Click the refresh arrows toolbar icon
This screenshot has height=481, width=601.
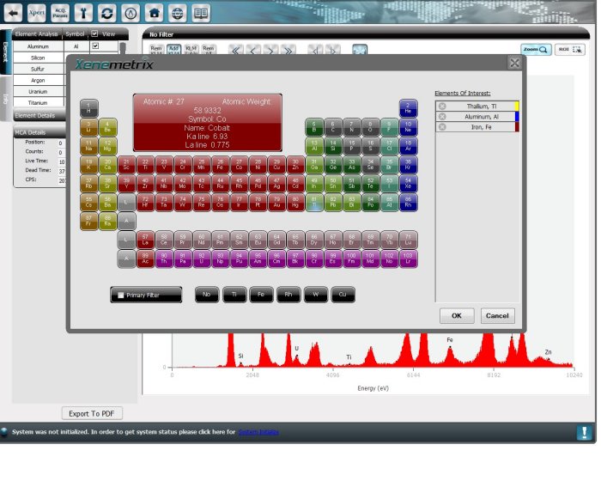[106, 13]
